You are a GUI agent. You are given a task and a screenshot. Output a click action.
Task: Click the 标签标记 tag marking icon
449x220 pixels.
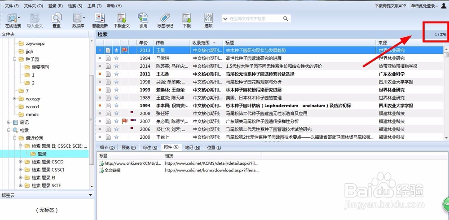(165, 20)
